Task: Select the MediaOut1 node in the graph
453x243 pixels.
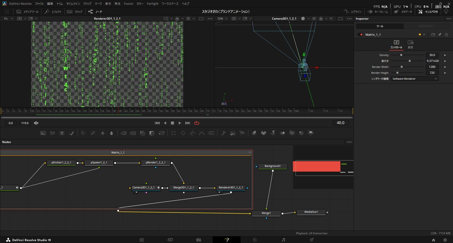Action: tap(311, 212)
